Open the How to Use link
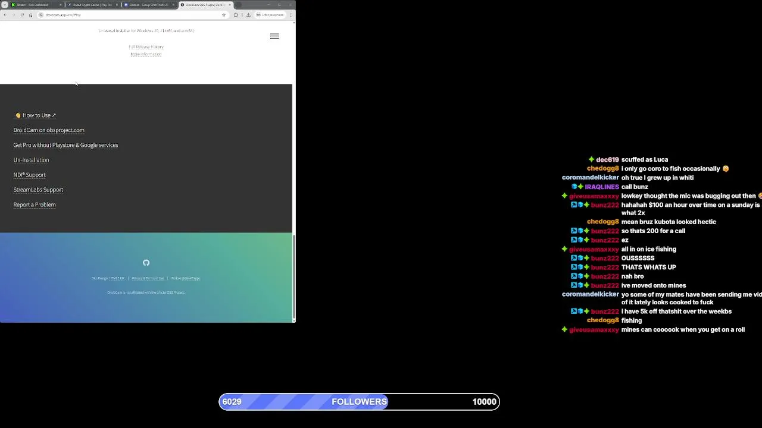Image resolution: width=762 pixels, height=428 pixels. [35, 115]
